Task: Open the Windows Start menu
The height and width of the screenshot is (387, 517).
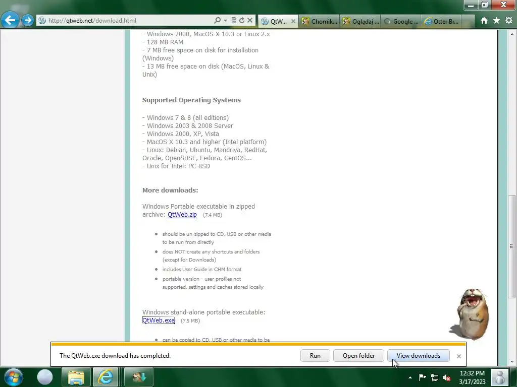Action: (x=14, y=377)
